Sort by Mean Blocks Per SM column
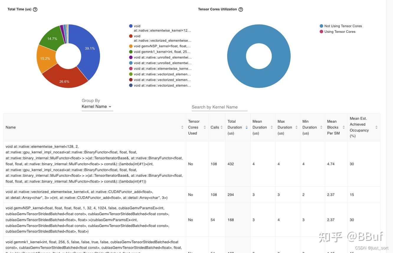 pyautogui.click(x=344, y=127)
